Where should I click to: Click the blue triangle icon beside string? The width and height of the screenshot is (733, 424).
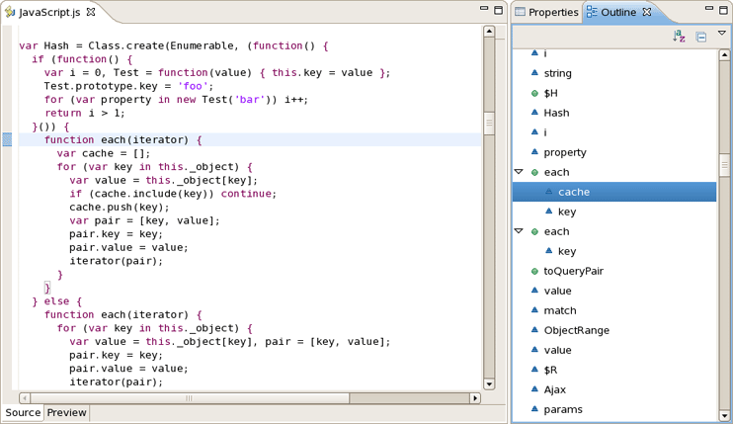(x=534, y=72)
